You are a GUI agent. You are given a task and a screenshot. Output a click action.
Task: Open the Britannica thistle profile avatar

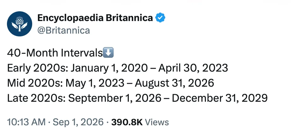[x=20, y=24]
